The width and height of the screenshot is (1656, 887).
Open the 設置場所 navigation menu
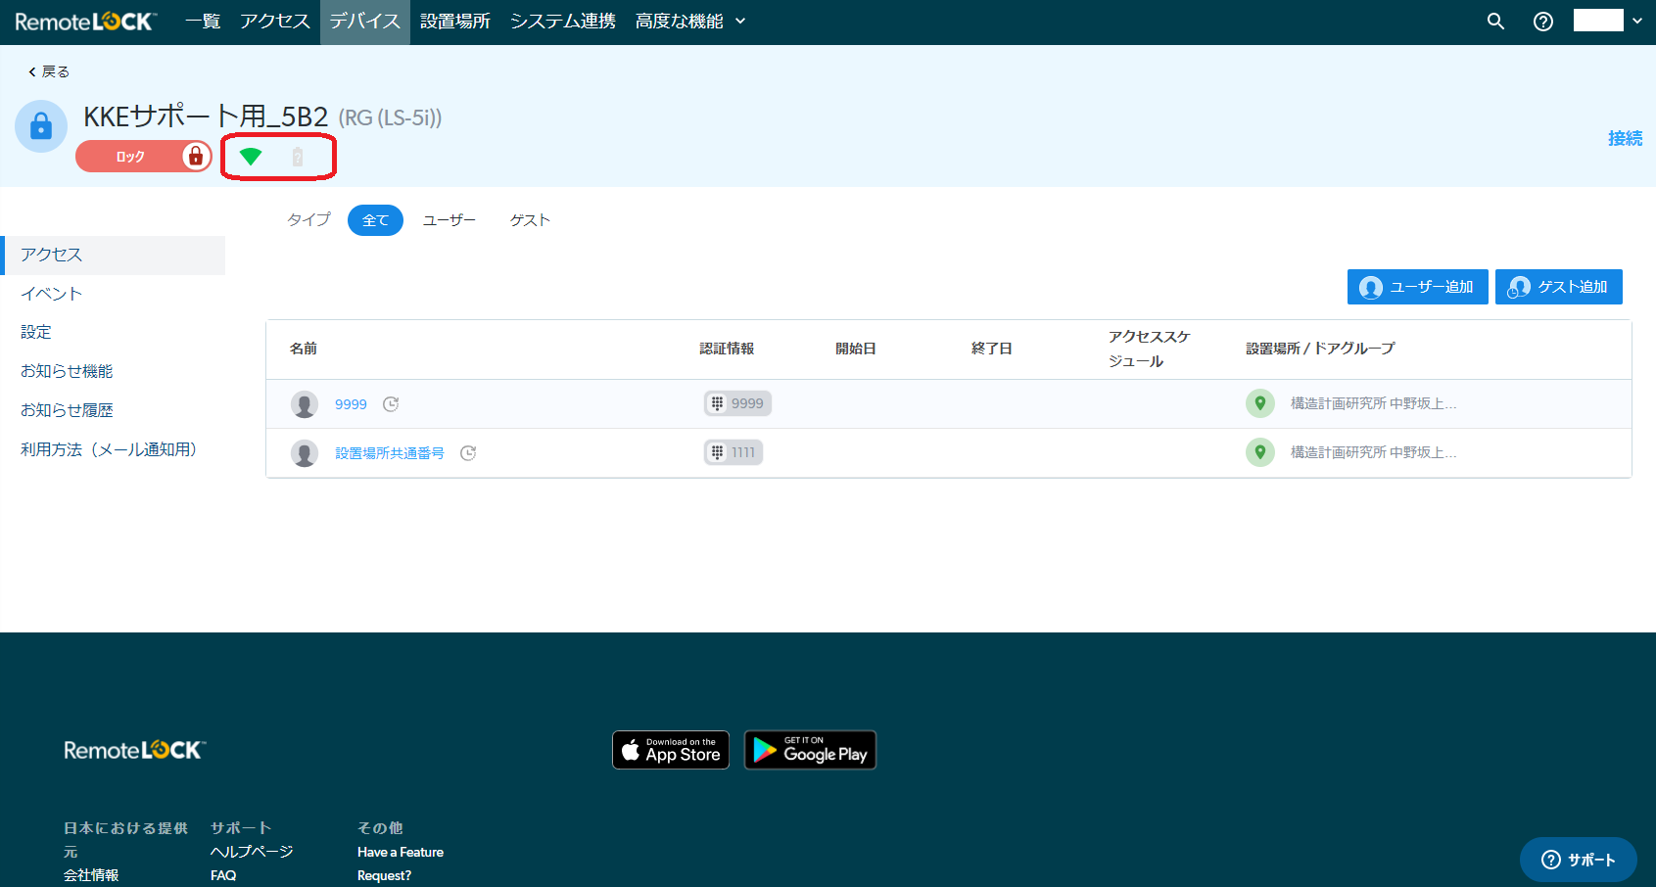[455, 22]
